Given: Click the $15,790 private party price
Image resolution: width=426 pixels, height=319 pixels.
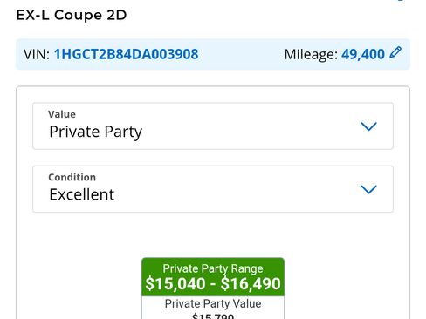Looking at the screenshot, I should [213, 316].
